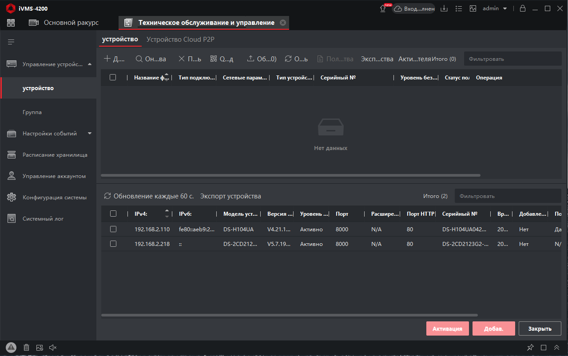This screenshot has height=356, width=568.
Task: Open the task list icon in title bar
Action: pos(459,8)
